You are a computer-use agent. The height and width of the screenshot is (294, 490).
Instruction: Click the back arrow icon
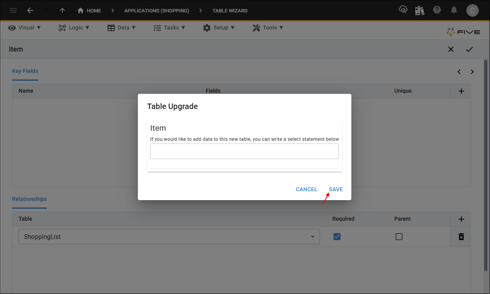click(30, 10)
